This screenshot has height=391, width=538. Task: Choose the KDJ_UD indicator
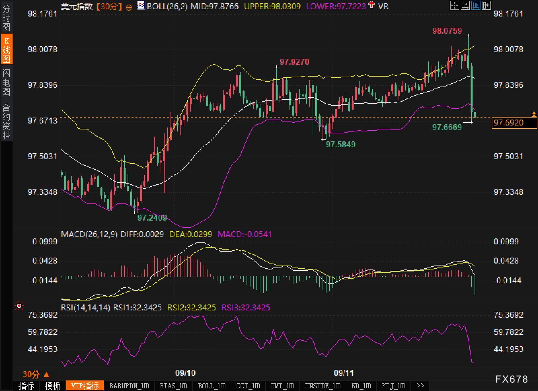(393, 386)
